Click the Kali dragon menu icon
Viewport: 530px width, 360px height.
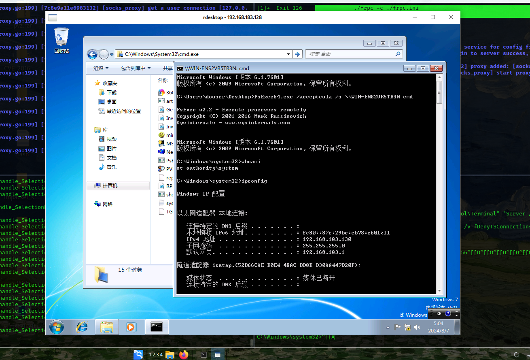coord(139,355)
